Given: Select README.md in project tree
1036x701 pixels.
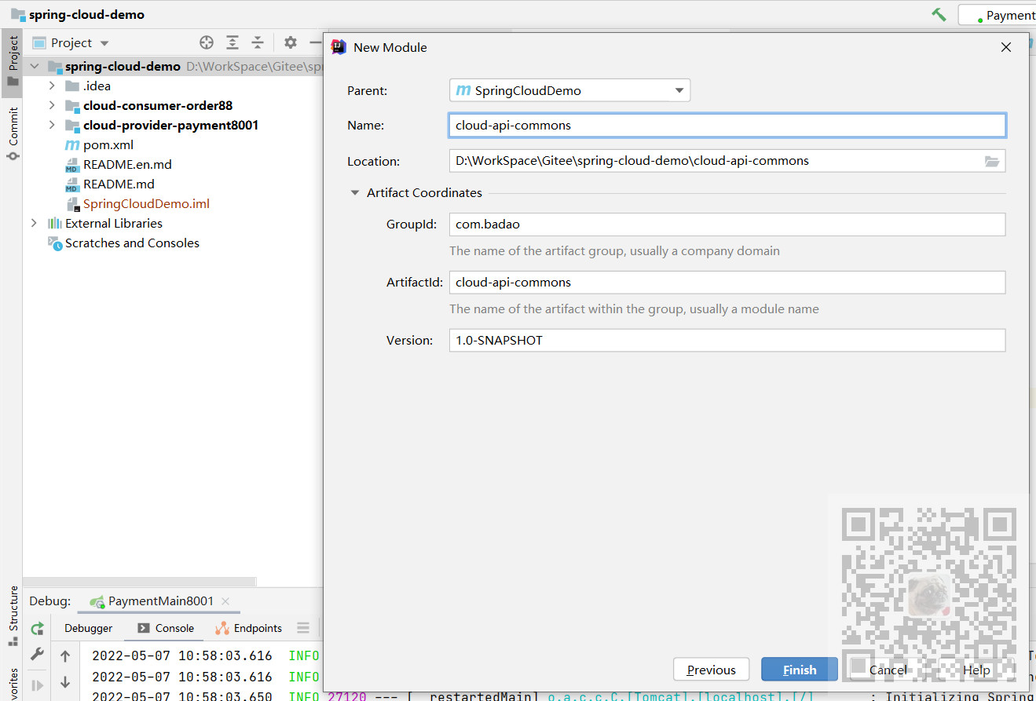Looking at the screenshot, I should click(x=119, y=184).
